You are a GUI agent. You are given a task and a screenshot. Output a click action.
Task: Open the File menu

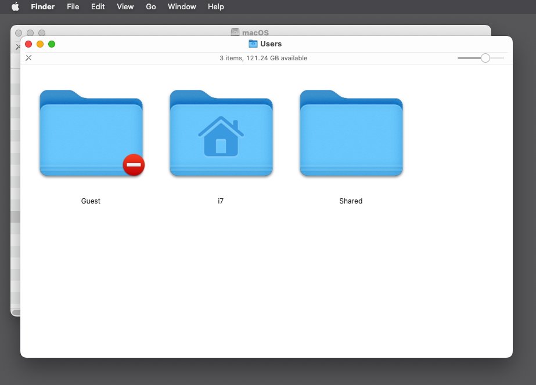click(x=73, y=7)
